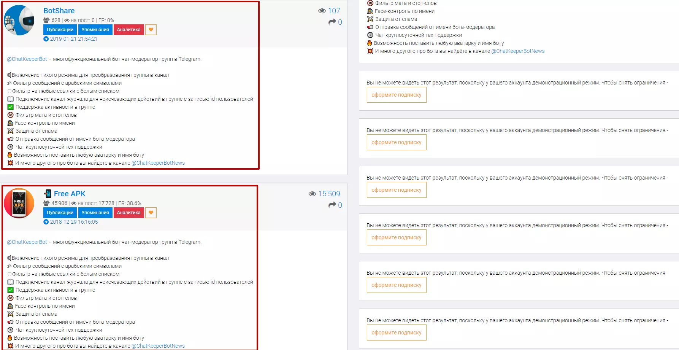Screen dimensions: 679x350
Task: Open Free APK post dated 2018-12-29 16:16:05
Action: click(x=74, y=222)
